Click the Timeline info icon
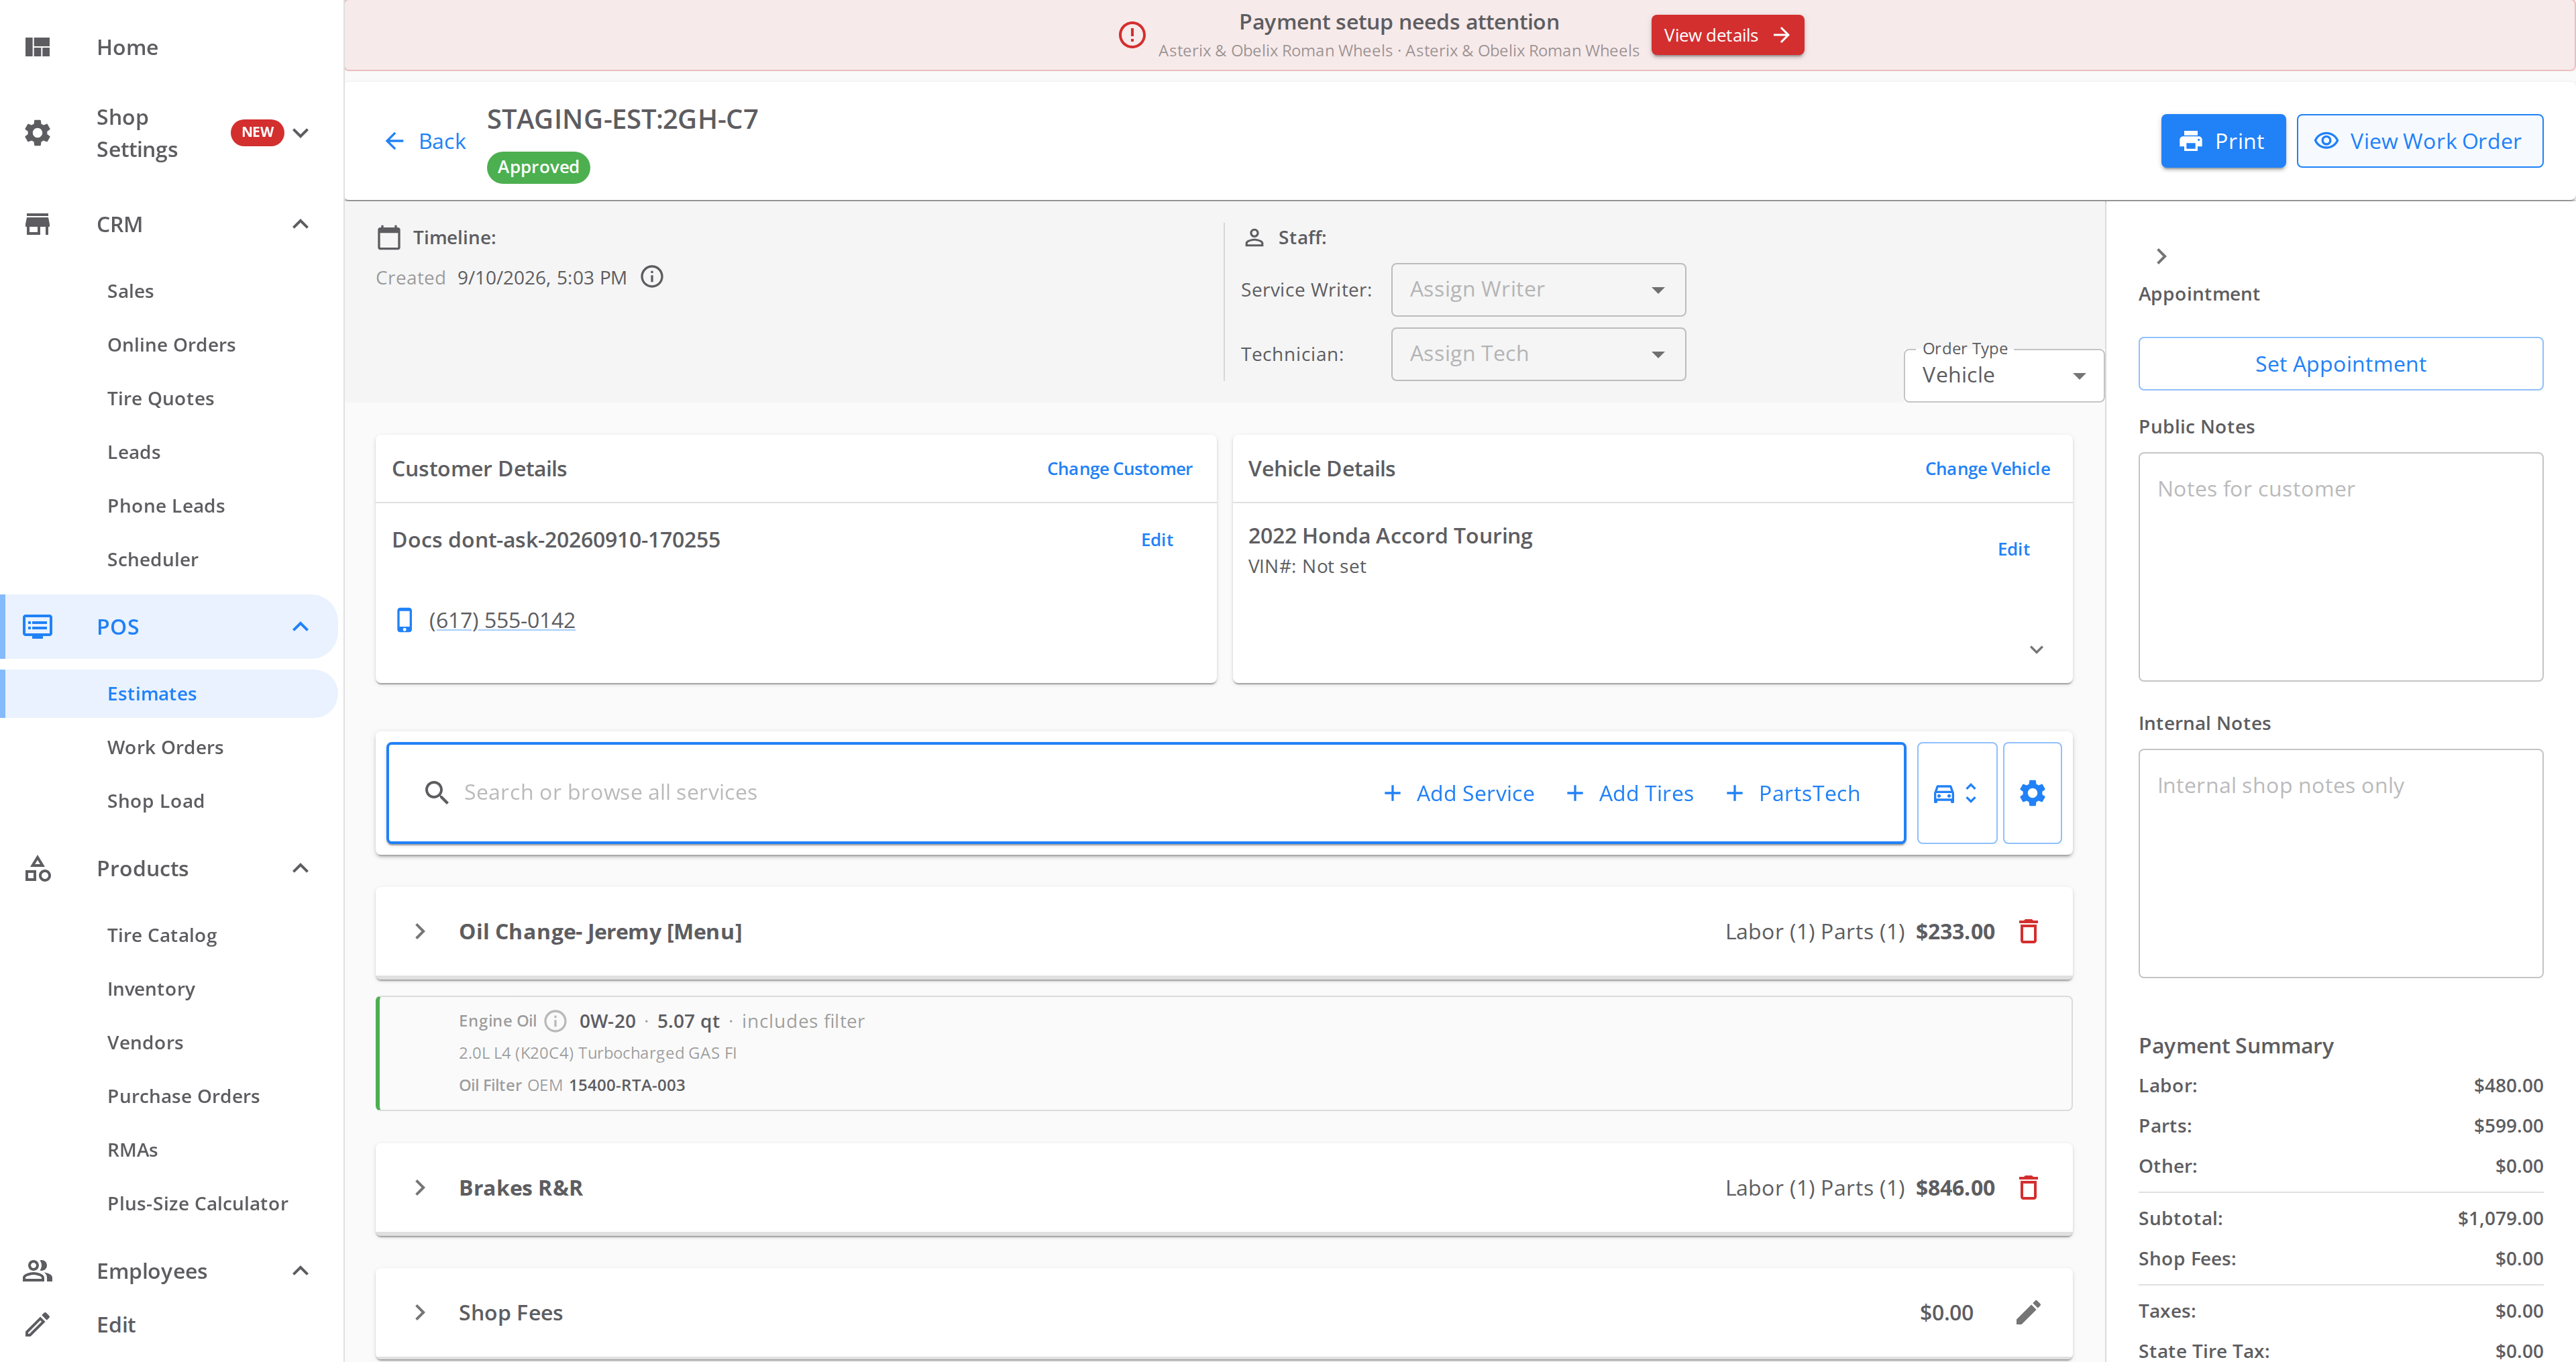Screen dimensions: 2576x1362 pos(652,277)
